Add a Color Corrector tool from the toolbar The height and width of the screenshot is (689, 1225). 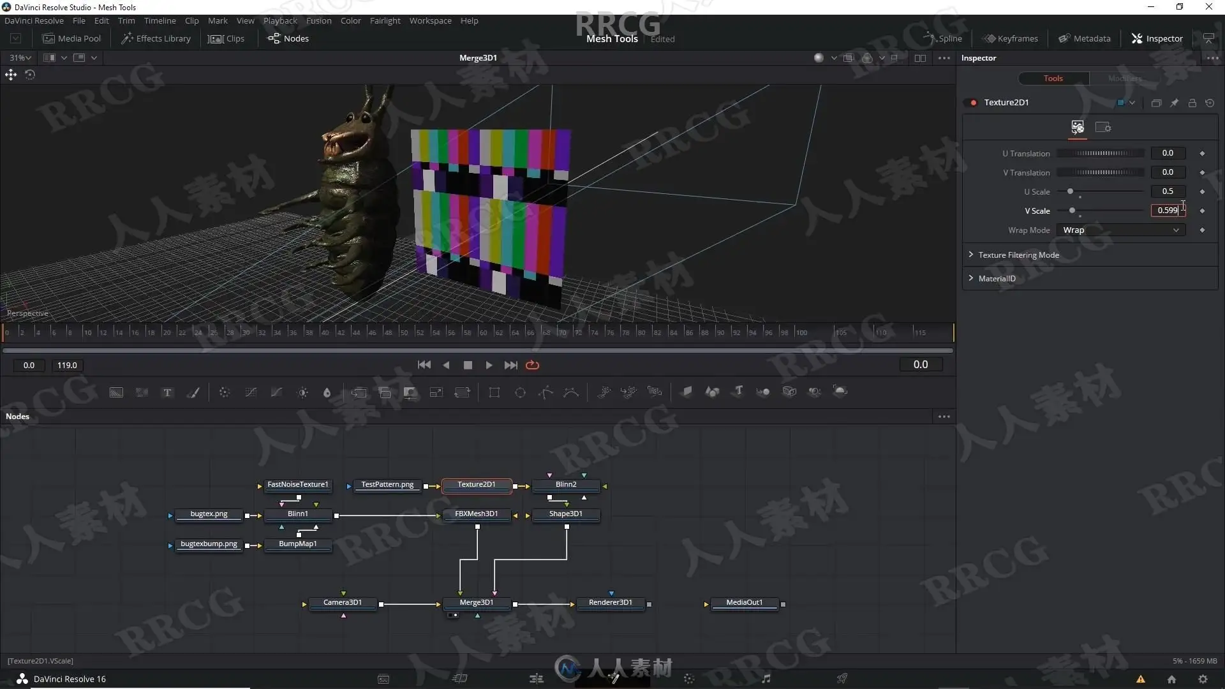pos(225,392)
